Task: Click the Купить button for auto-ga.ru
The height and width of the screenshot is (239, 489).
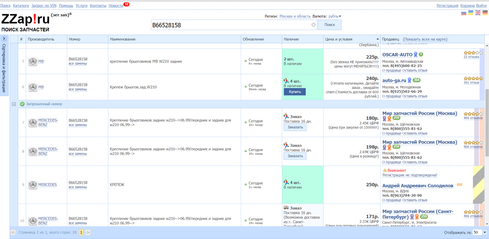Action: click(x=295, y=92)
